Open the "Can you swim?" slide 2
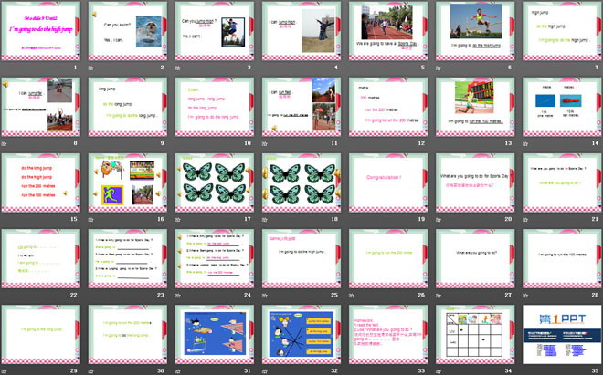603x375 pixels. click(x=125, y=31)
